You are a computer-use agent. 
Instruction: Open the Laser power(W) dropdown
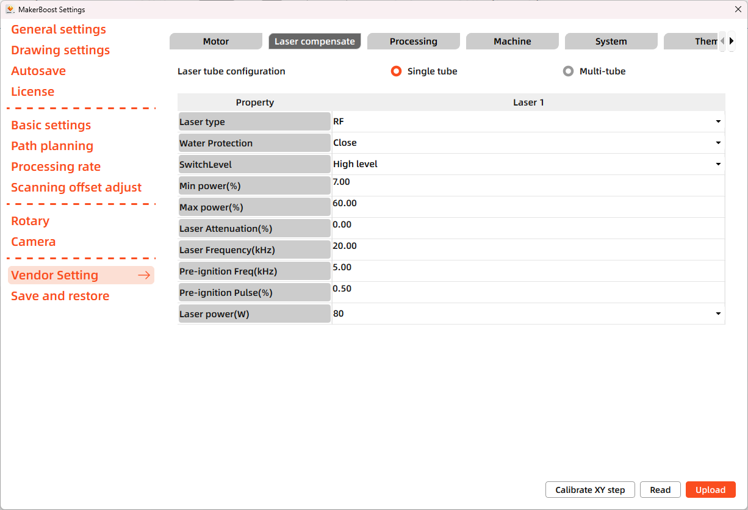718,314
